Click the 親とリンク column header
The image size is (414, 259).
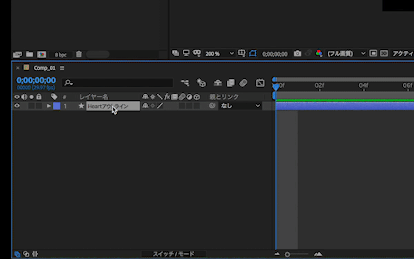point(224,97)
